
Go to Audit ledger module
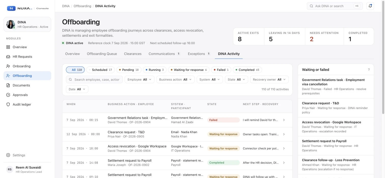coord(27,105)
